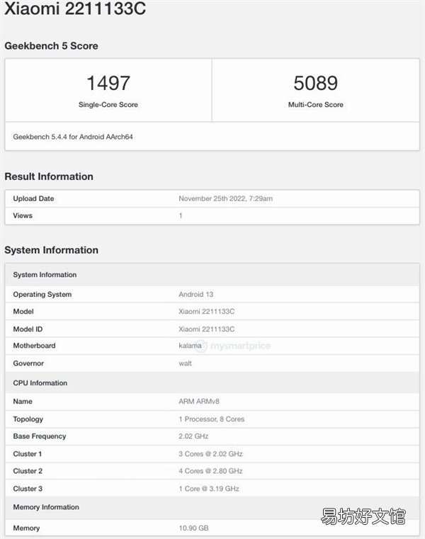
Task: Select the single-core score value 1497
Action: tap(108, 83)
